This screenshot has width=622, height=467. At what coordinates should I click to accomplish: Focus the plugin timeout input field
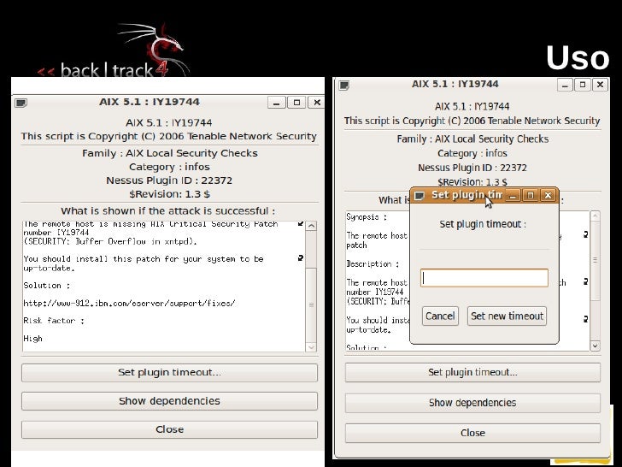coord(484,278)
